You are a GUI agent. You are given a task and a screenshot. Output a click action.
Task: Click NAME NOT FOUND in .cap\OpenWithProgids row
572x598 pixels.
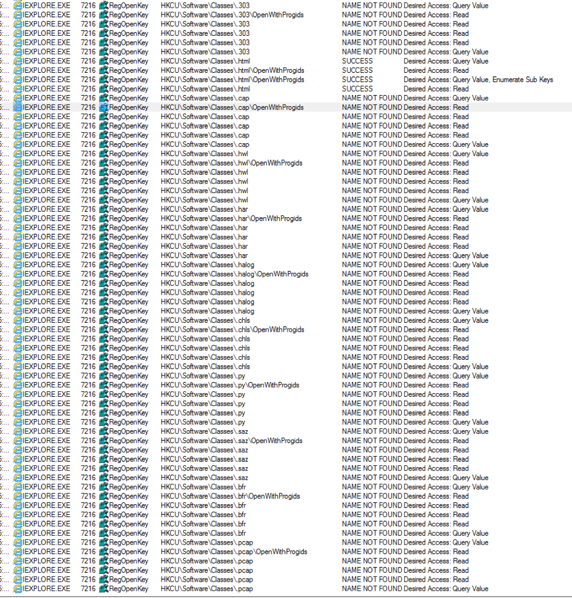(x=372, y=107)
